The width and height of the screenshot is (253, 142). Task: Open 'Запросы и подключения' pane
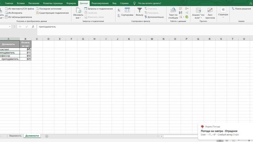tap(98, 9)
